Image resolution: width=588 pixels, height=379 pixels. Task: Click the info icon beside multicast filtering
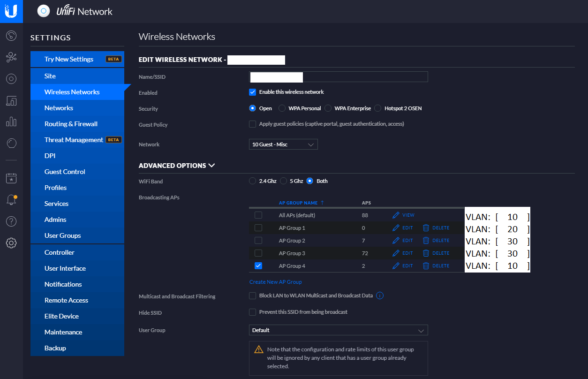click(380, 296)
